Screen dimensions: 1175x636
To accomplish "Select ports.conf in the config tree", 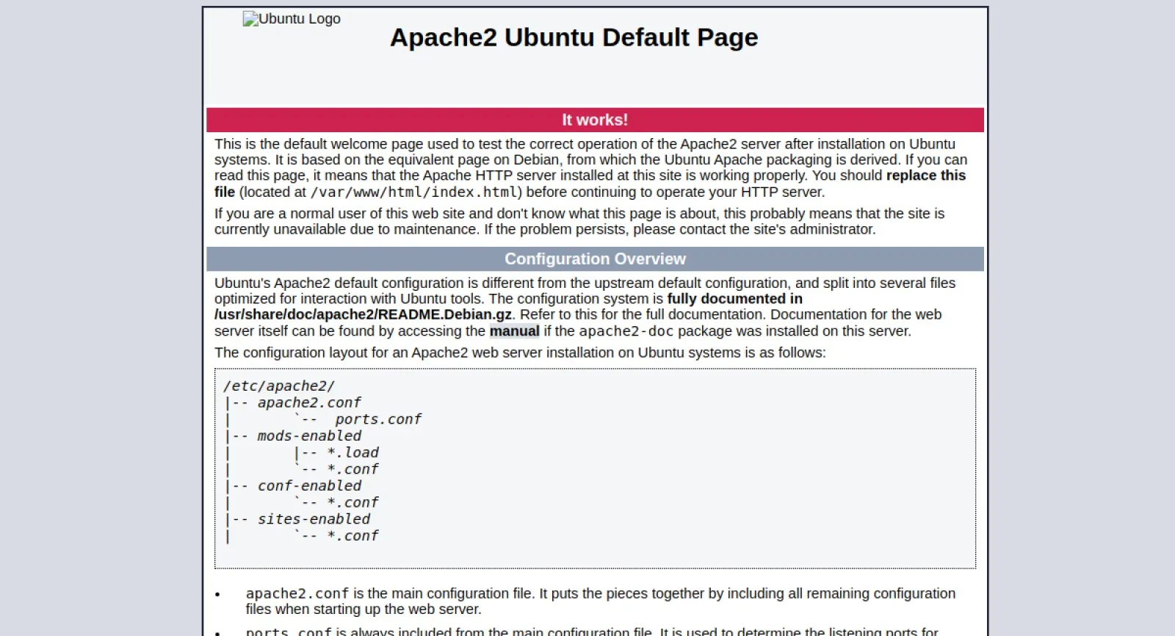I will [x=377, y=419].
